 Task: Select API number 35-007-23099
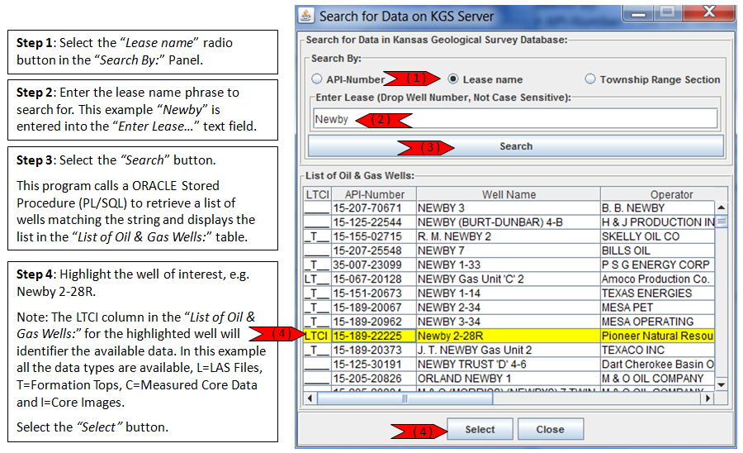click(x=374, y=265)
